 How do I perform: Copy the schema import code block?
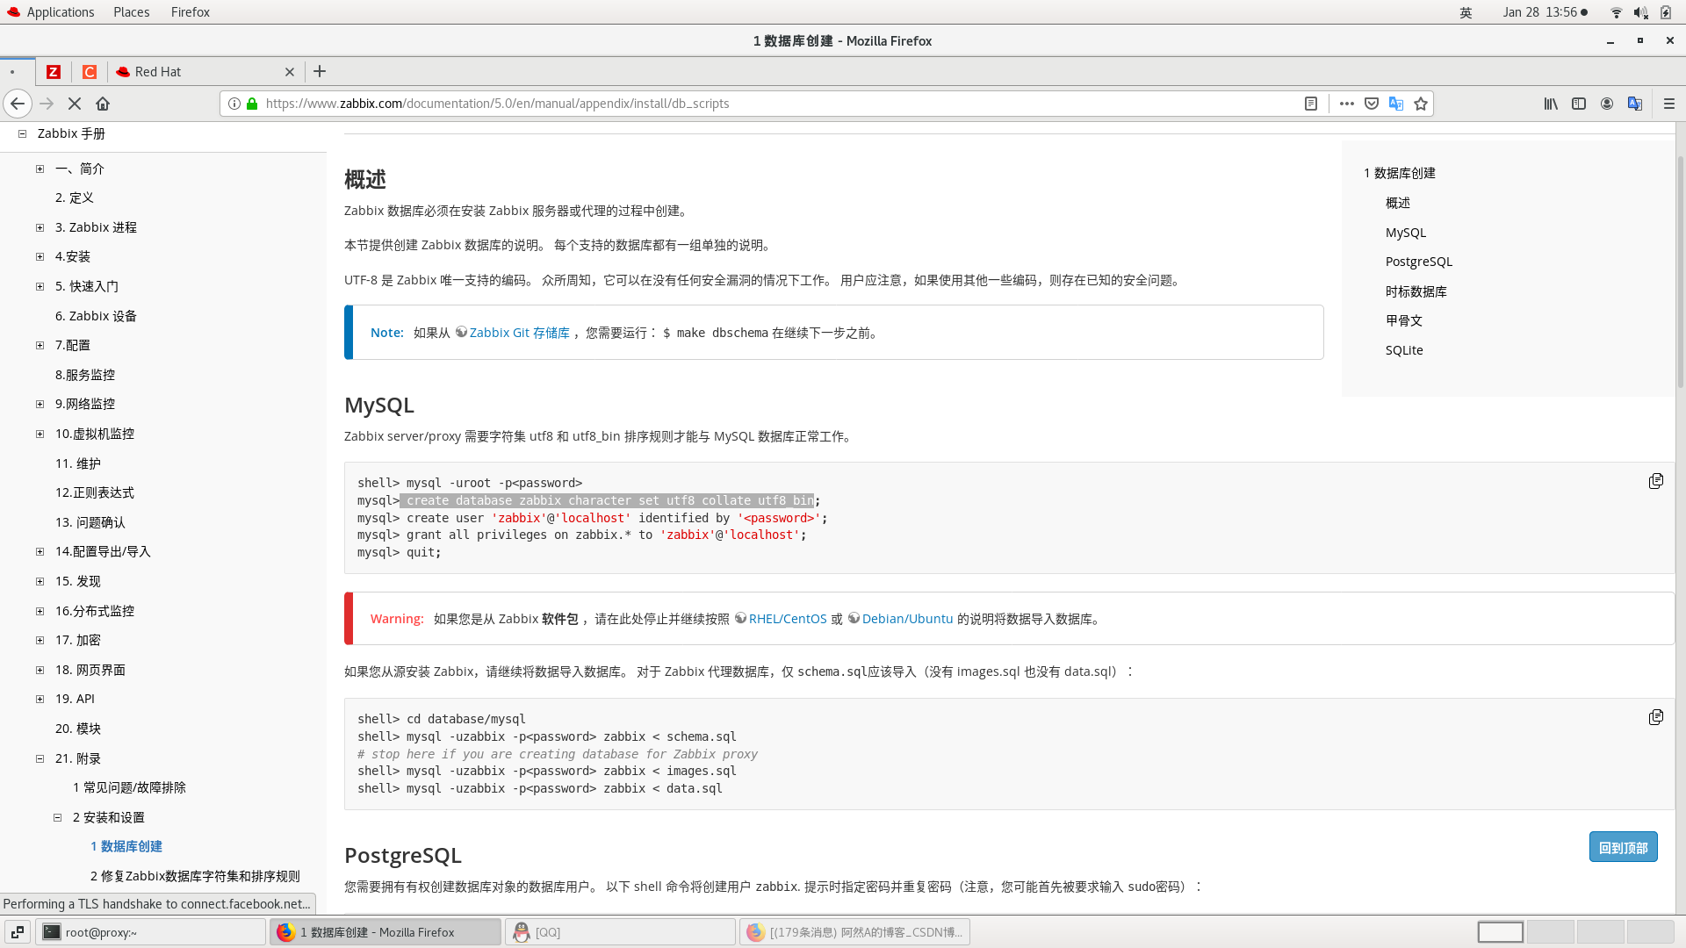[x=1656, y=717]
